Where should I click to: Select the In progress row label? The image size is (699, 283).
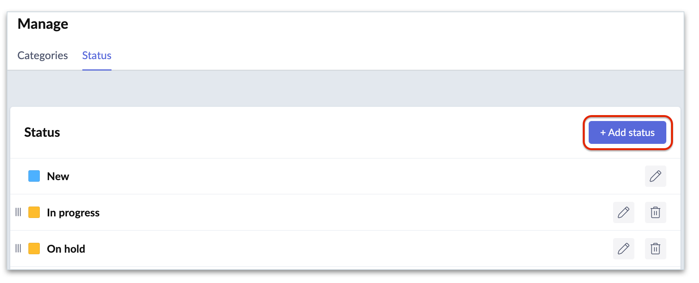click(x=73, y=213)
